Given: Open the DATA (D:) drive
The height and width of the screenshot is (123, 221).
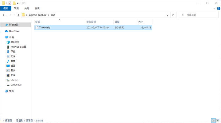Looking at the screenshot, I should (x=16, y=85).
